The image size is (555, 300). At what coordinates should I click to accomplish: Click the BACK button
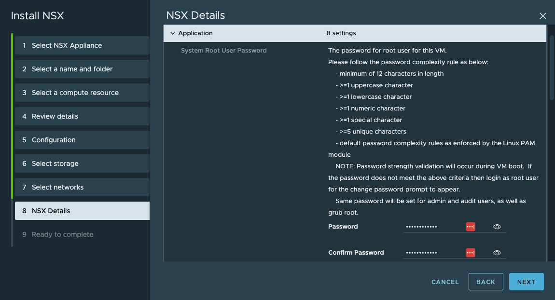pos(486,282)
